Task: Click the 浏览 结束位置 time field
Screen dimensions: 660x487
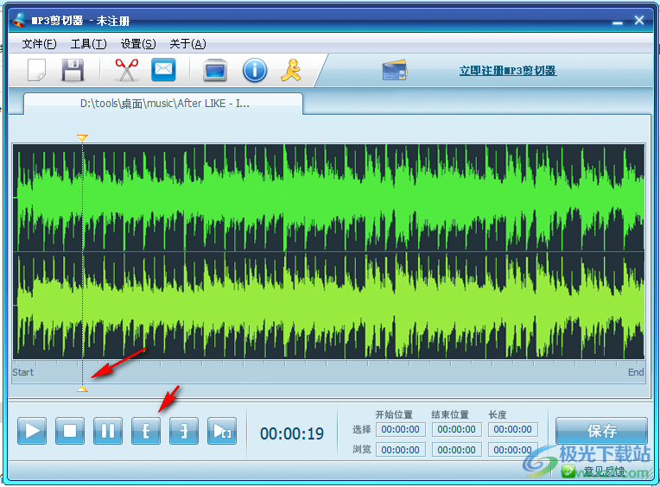Action: coord(457,450)
